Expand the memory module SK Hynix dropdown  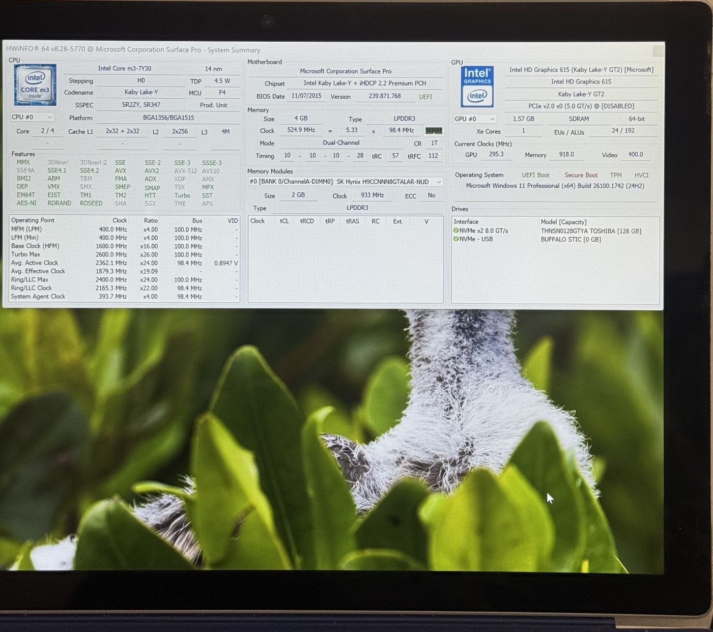tap(346, 182)
